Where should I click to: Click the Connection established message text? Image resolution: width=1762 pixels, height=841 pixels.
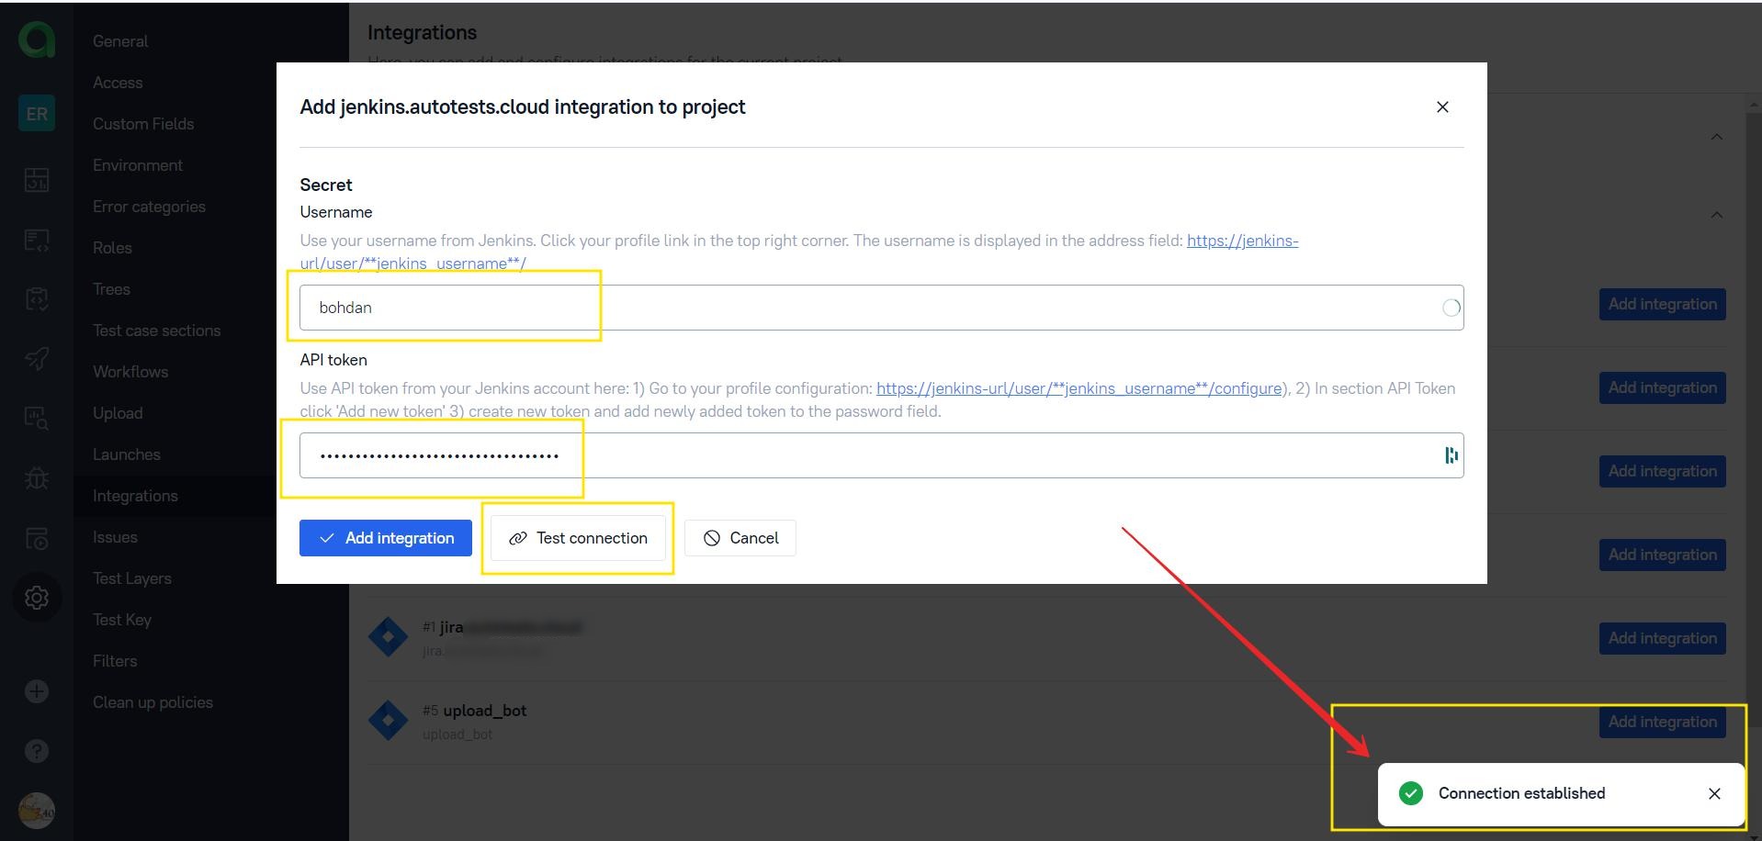point(1521,793)
